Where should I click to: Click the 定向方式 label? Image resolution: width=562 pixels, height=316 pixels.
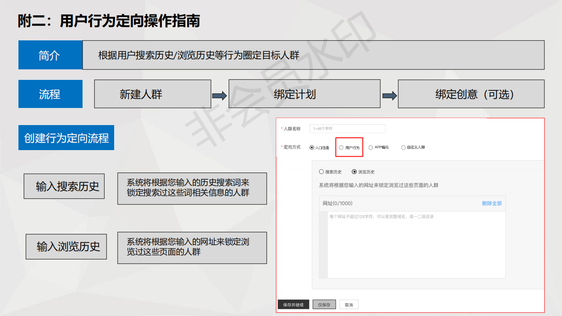(x=292, y=147)
